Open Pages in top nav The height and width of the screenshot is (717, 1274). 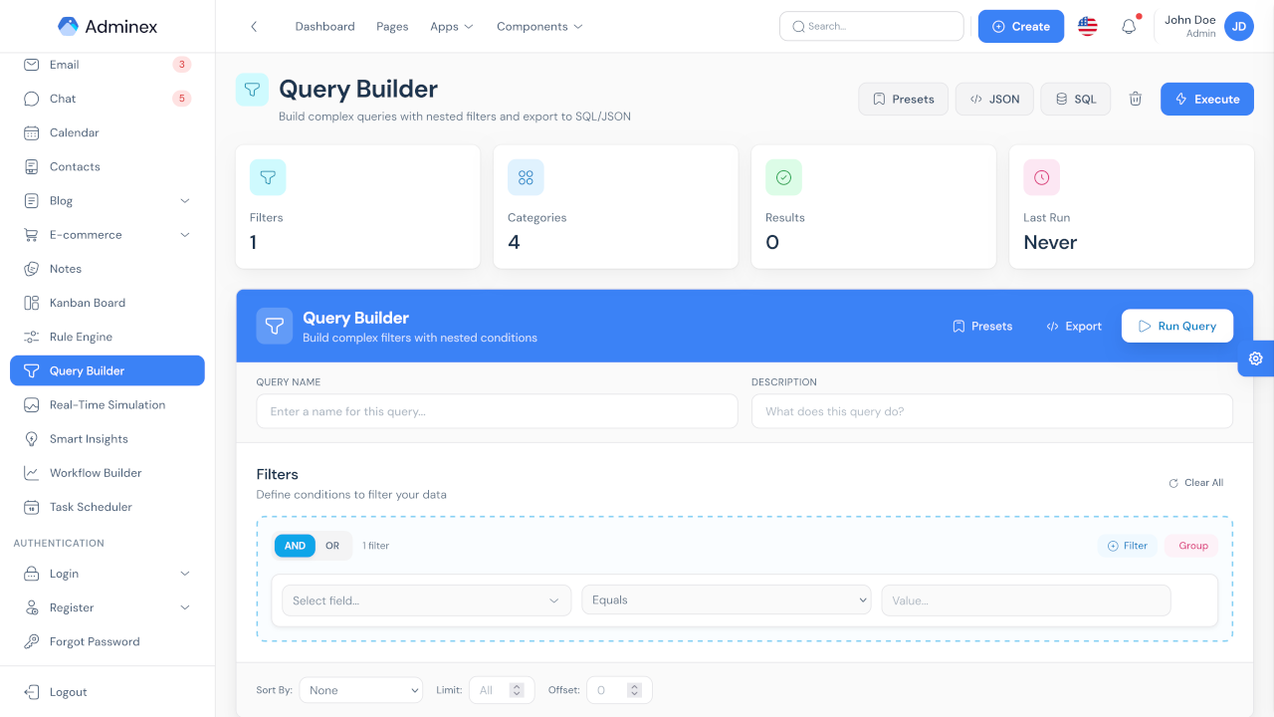coord(392,27)
